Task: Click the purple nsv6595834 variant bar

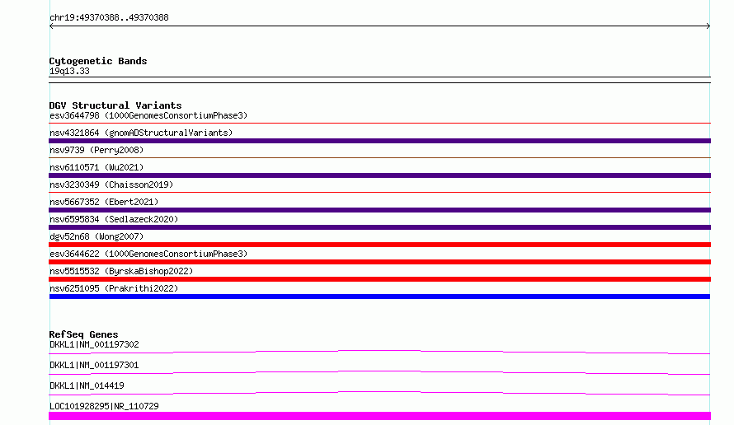Action: tap(379, 227)
